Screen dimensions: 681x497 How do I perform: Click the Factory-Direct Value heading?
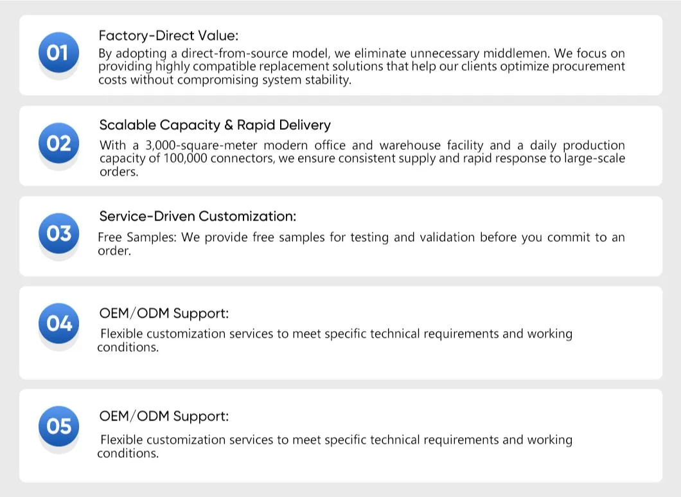[x=168, y=35]
